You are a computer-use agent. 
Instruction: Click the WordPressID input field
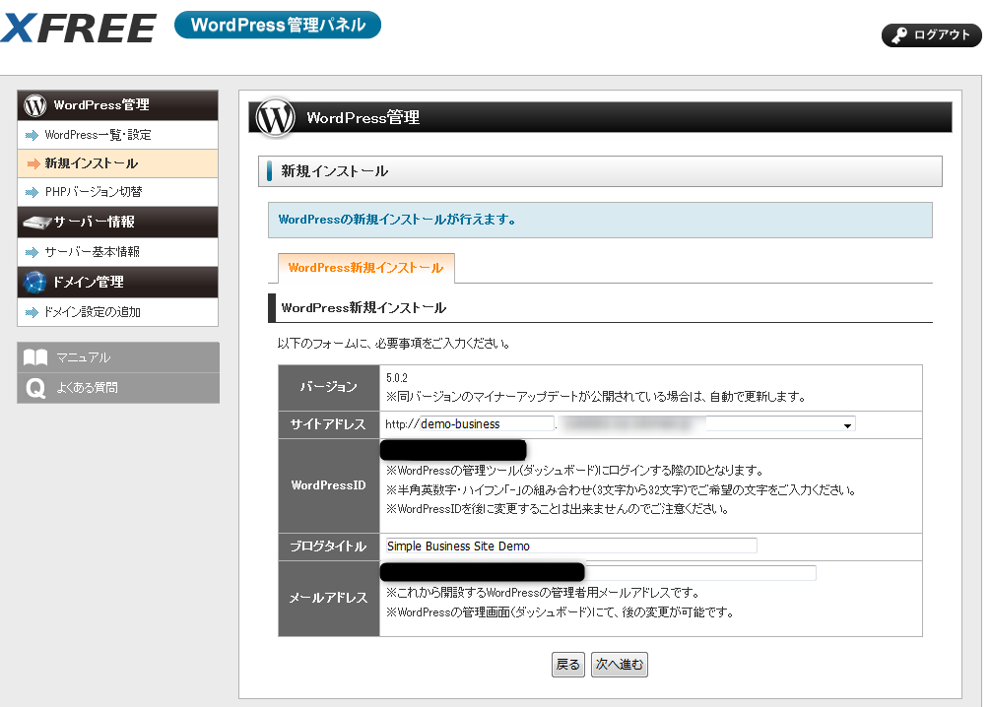(x=453, y=450)
